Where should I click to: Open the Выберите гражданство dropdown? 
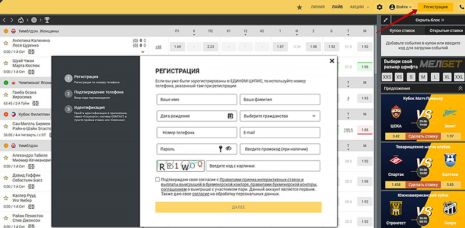pos(280,116)
